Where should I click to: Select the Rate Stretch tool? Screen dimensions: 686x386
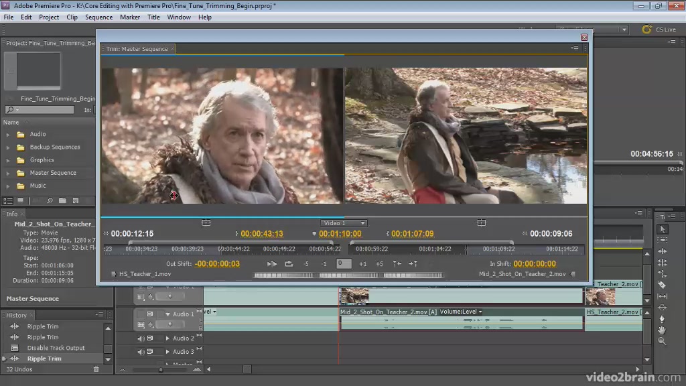point(663,273)
